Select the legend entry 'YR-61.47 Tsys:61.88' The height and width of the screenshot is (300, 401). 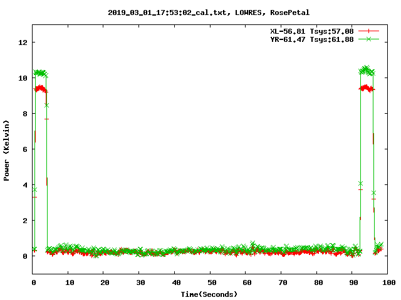[x=312, y=39]
